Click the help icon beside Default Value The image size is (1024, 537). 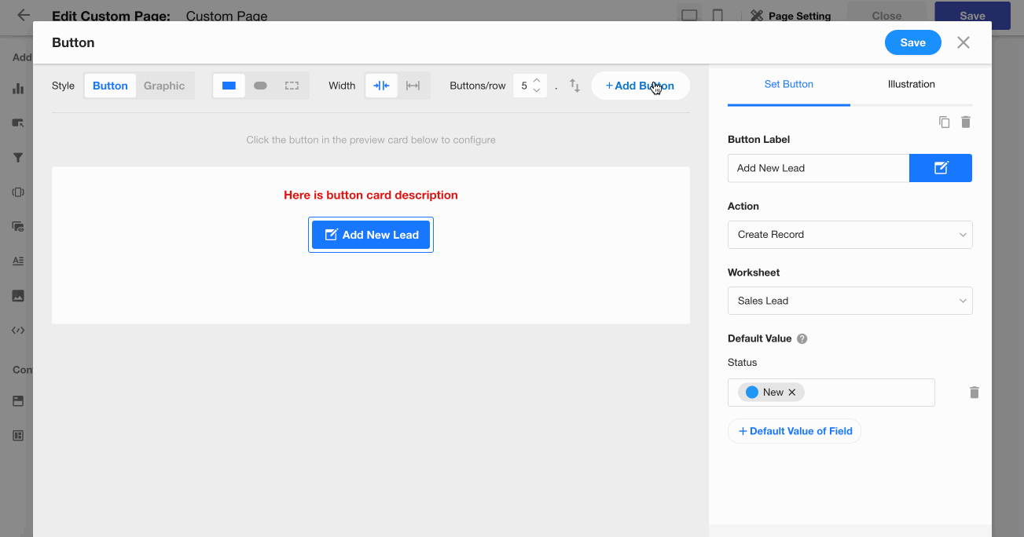pyautogui.click(x=802, y=339)
